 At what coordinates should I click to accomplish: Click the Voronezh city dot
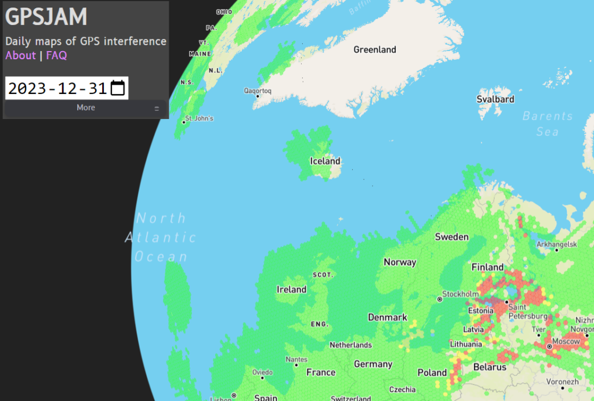(562, 388)
